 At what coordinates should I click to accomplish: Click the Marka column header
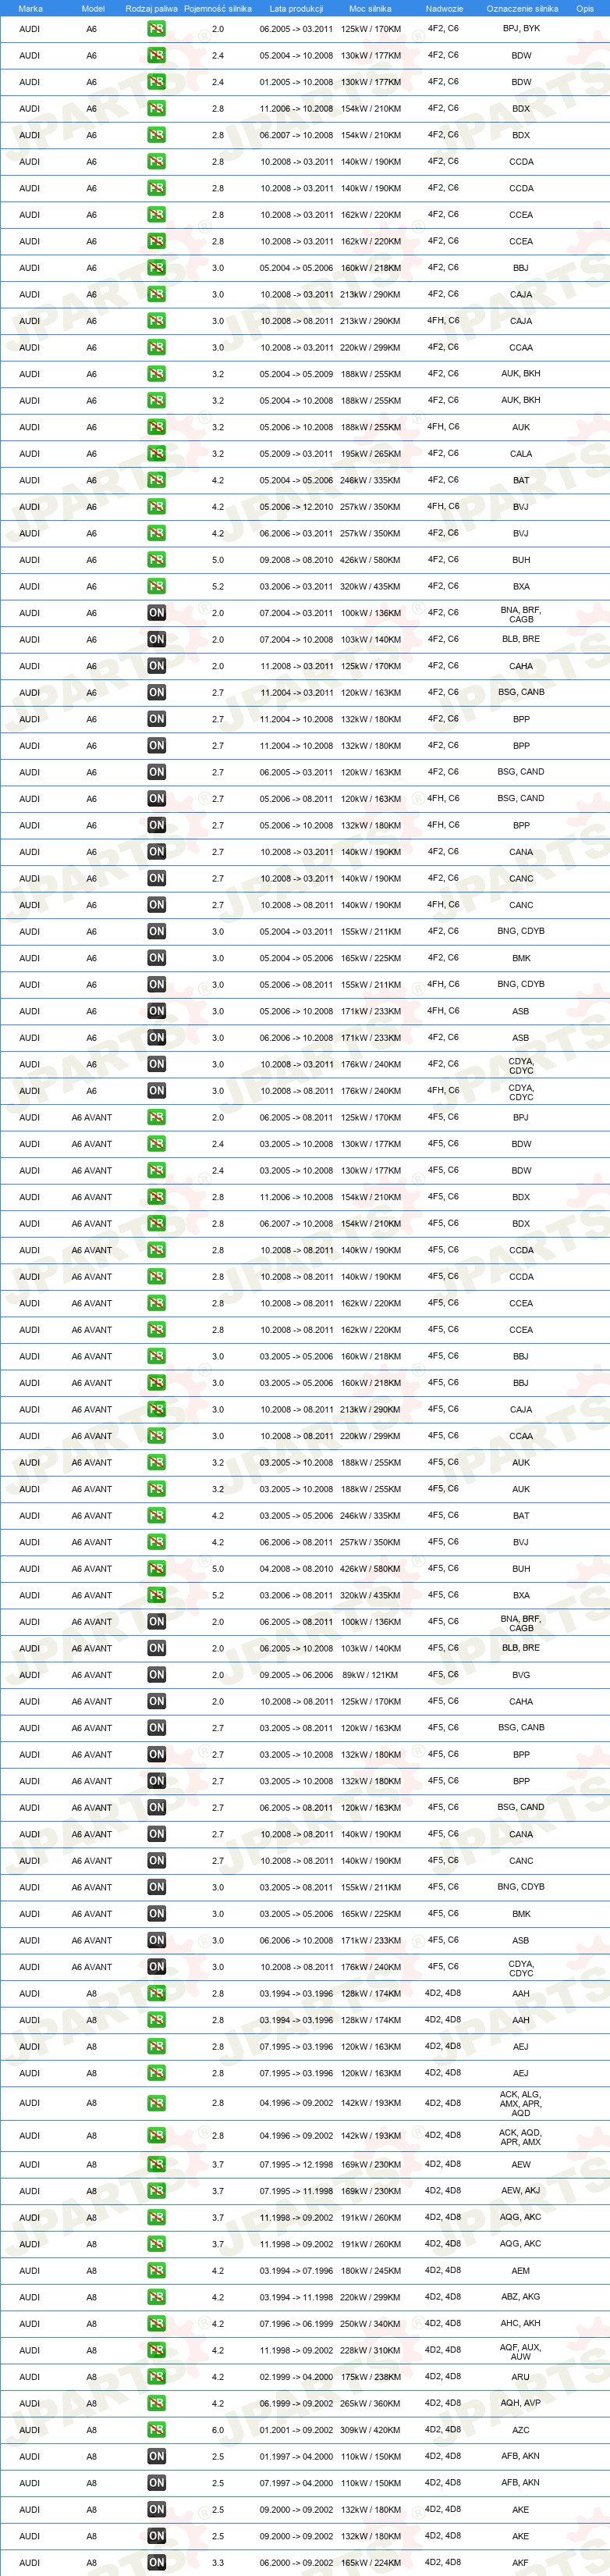point(30,8)
